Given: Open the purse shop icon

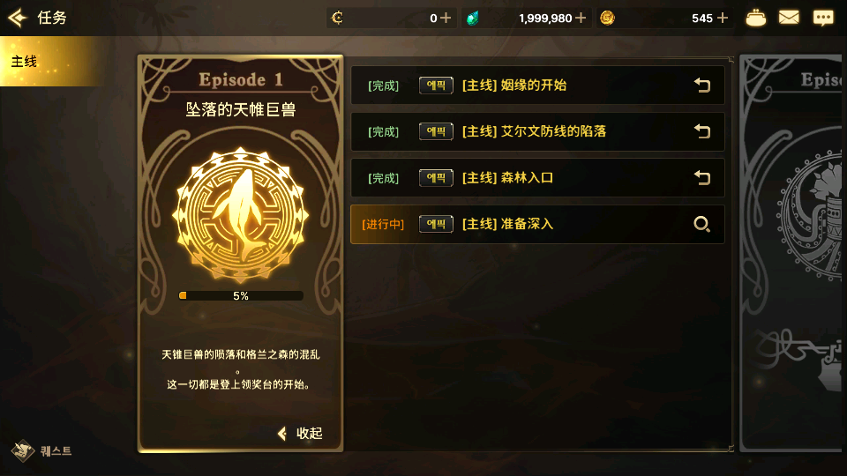Looking at the screenshot, I should pos(756,19).
